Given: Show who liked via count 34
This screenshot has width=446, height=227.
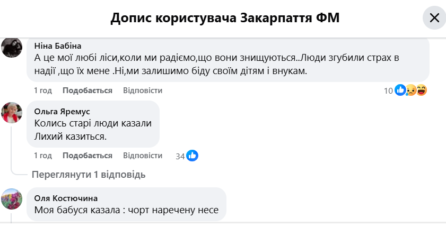Looking at the screenshot, I should click(180, 156).
